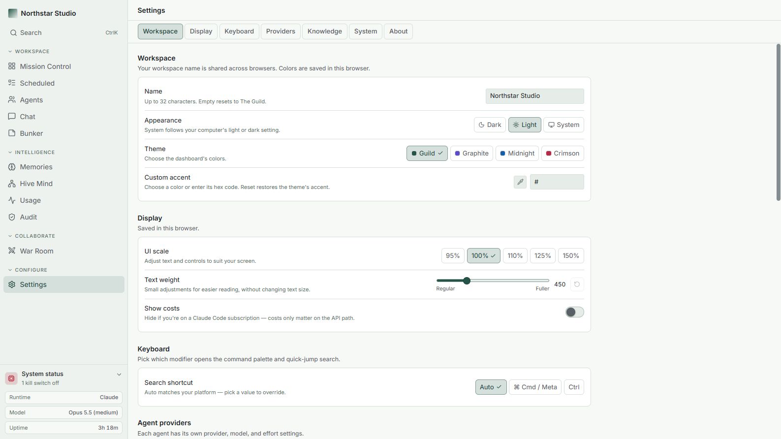
Task: Open the Hive Mind network icon
Action: (12, 184)
